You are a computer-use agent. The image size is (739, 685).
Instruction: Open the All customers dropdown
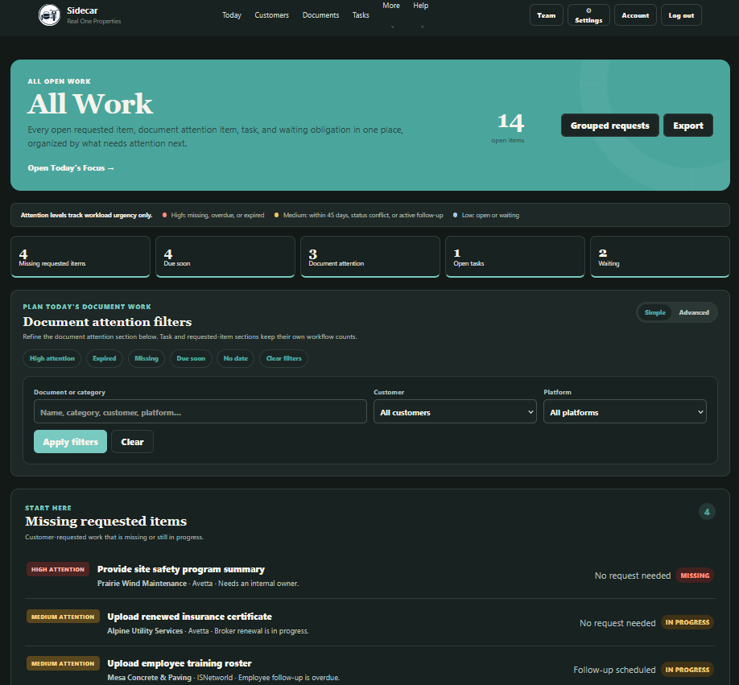coord(455,412)
